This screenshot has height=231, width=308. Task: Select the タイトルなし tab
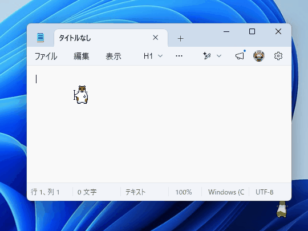111,38
